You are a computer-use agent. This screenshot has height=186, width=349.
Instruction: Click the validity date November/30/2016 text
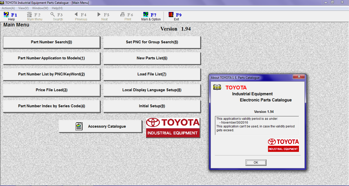point(234,122)
